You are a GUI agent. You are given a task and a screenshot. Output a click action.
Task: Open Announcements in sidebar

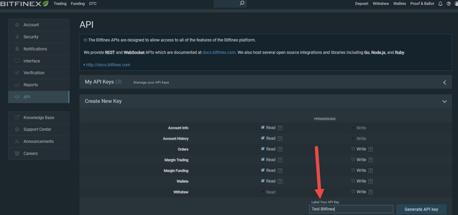(x=39, y=141)
